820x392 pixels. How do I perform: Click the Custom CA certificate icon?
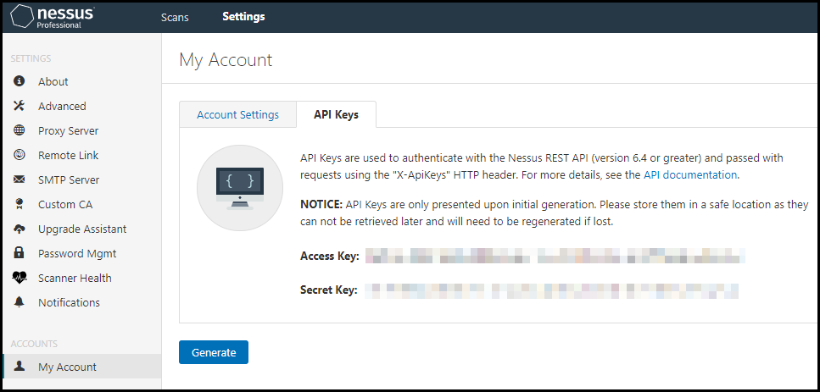(20, 204)
